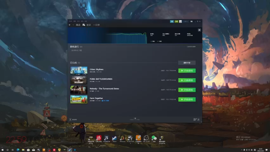Open download settings gear icon
Viewport: 270px width, 152px height.
click(x=199, y=30)
